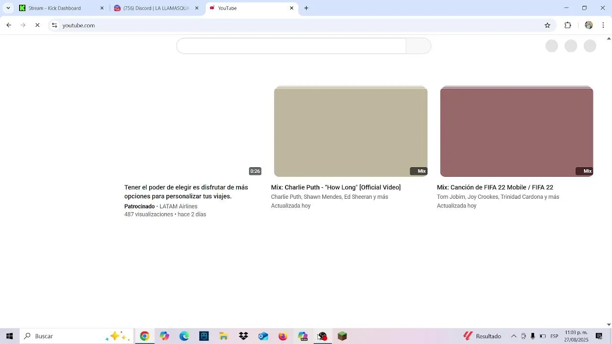The height and width of the screenshot is (344, 612).
Task: Open the Windows notification center
Action: [599, 336]
